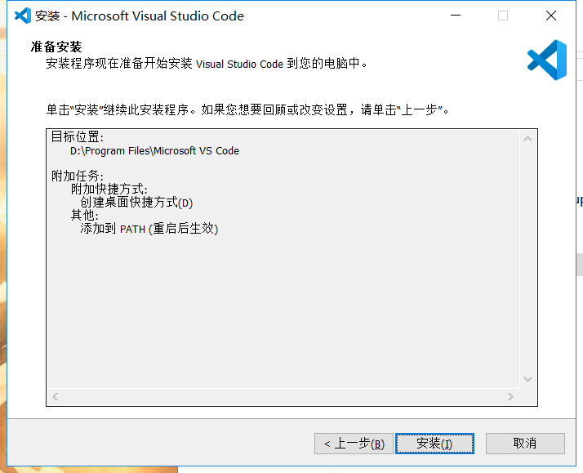This screenshot has width=583, height=473.
Task: Click the summary box scroll up arrow
Action: (527, 139)
